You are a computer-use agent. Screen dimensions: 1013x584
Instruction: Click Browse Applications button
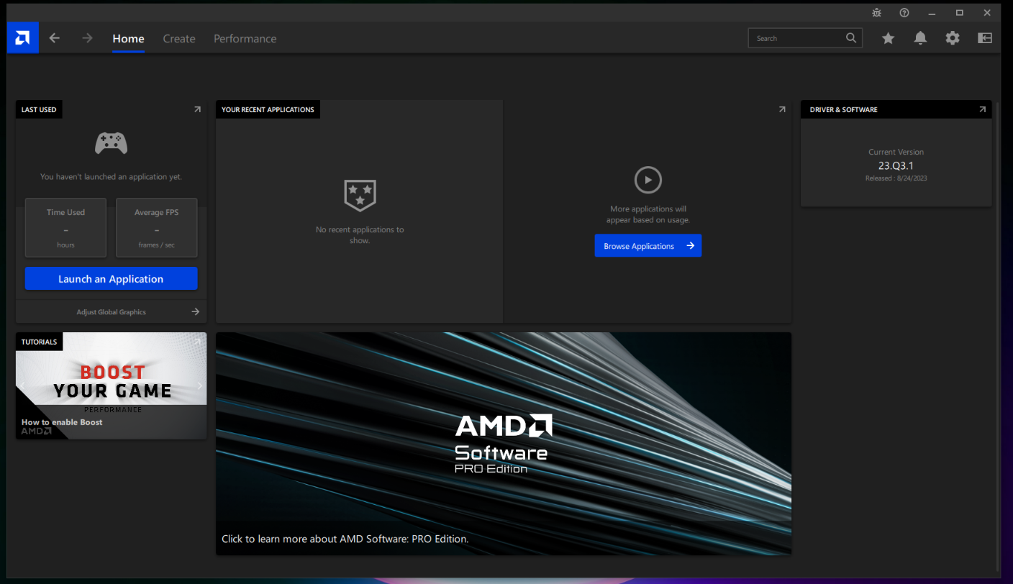point(648,246)
